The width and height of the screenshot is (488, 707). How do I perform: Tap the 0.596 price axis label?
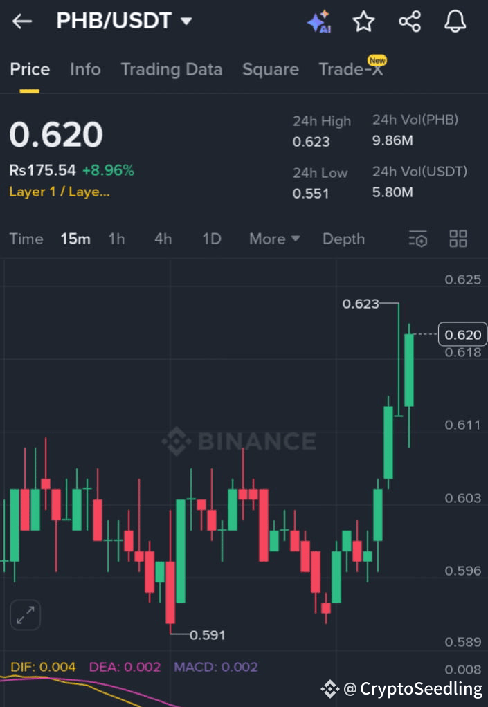[463, 571]
